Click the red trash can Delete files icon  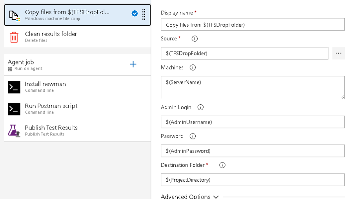click(x=14, y=37)
